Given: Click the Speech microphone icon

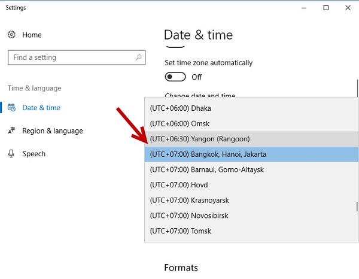Looking at the screenshot, I should [x=12, y=154].
